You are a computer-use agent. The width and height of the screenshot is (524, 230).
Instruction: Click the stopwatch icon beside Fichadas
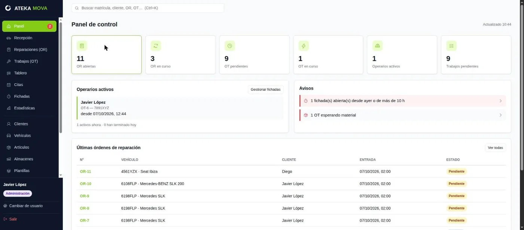(x=9, y=96)
